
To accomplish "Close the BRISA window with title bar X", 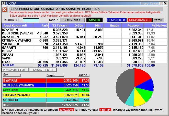I will (165, 3).
